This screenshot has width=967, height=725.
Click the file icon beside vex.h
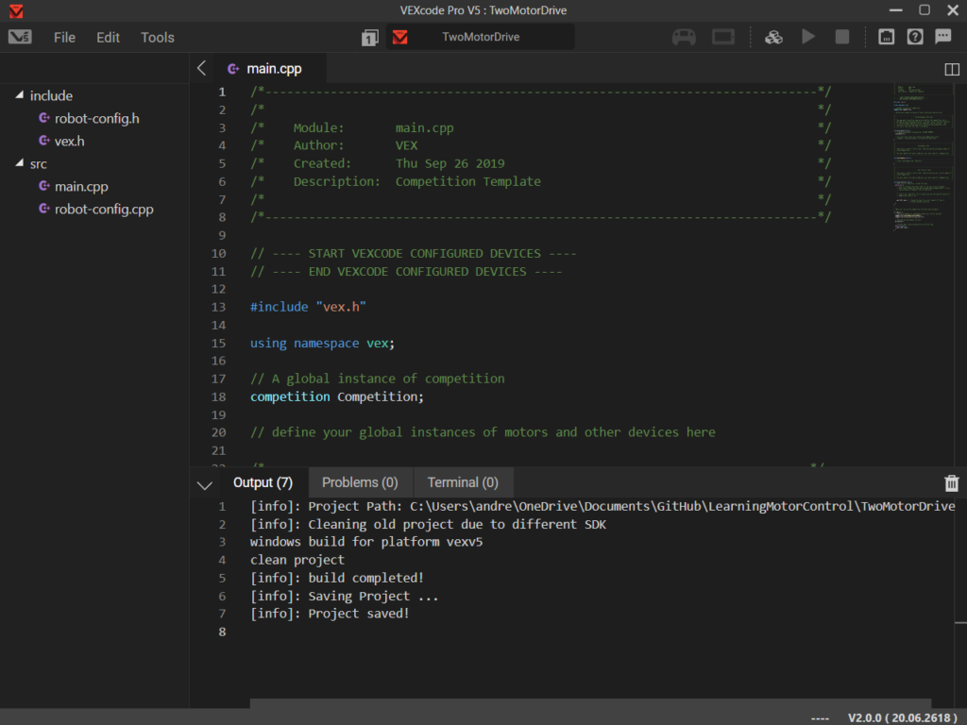click(x=43, y=141)
